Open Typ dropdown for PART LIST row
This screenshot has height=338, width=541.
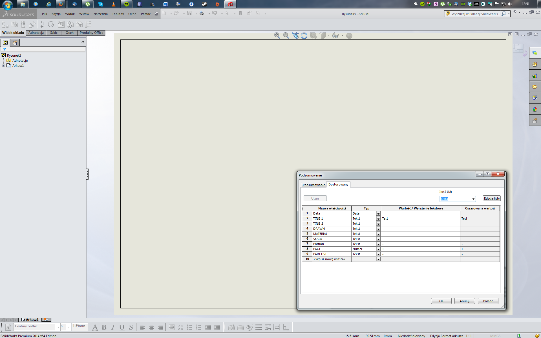[378, 254]
